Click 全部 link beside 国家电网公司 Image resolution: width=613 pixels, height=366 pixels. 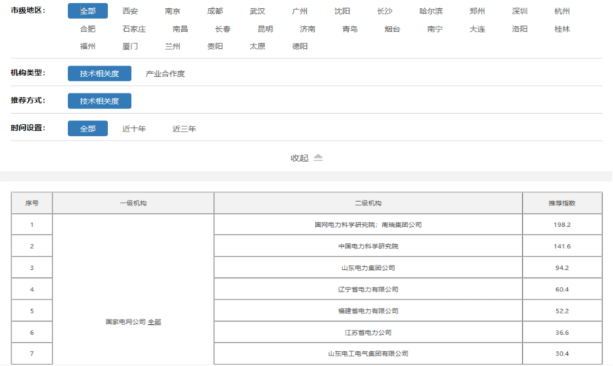(x=155, y=322)
